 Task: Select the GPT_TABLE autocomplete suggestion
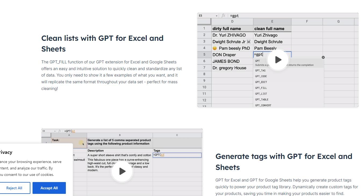click(288, 100)
